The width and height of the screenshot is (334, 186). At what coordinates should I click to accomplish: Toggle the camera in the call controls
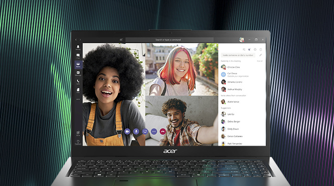127,132
